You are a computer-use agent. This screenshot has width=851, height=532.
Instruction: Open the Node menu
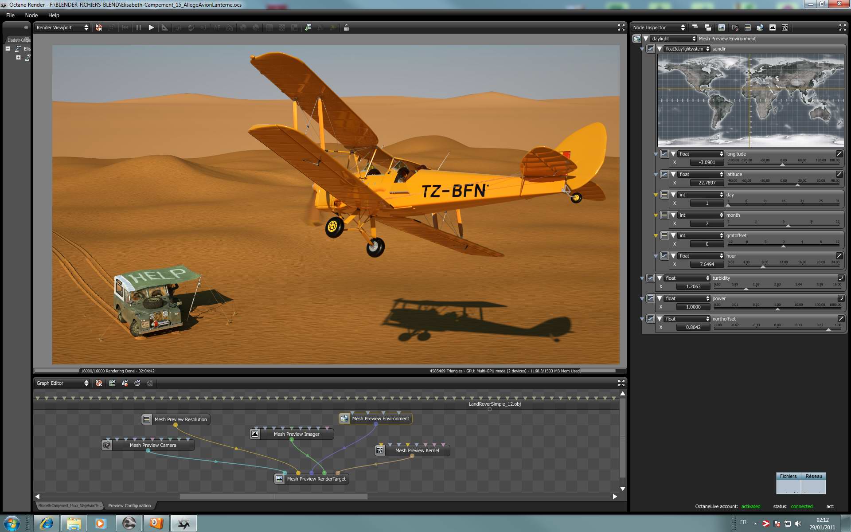(31, 15)
